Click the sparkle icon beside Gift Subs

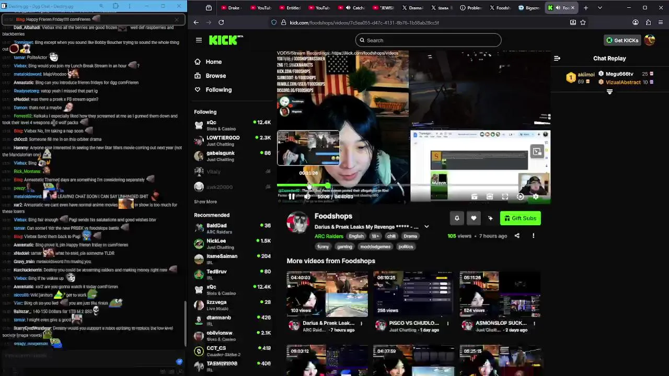[x=490, y=218]
